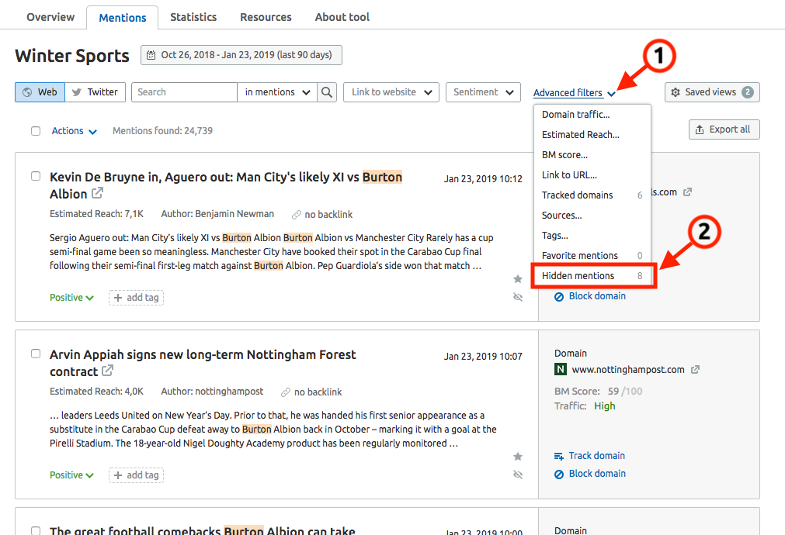Choose Estimated Reach filter option
Viewport: 785px width, 535px height.
[592, 134]
